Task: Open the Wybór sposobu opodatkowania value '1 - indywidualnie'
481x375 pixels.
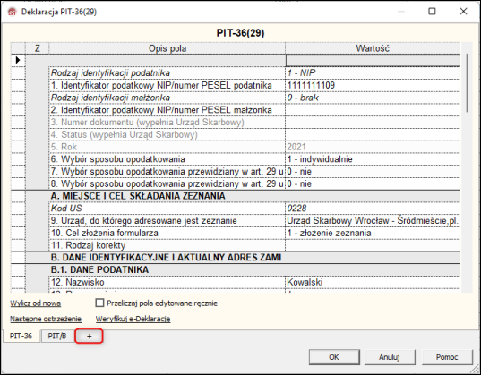Action: coord(373,159)
